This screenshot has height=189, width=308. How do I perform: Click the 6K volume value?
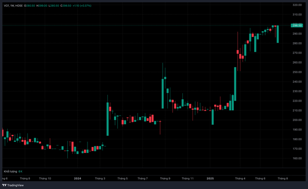pyautogui.click(x=20, y=171)
